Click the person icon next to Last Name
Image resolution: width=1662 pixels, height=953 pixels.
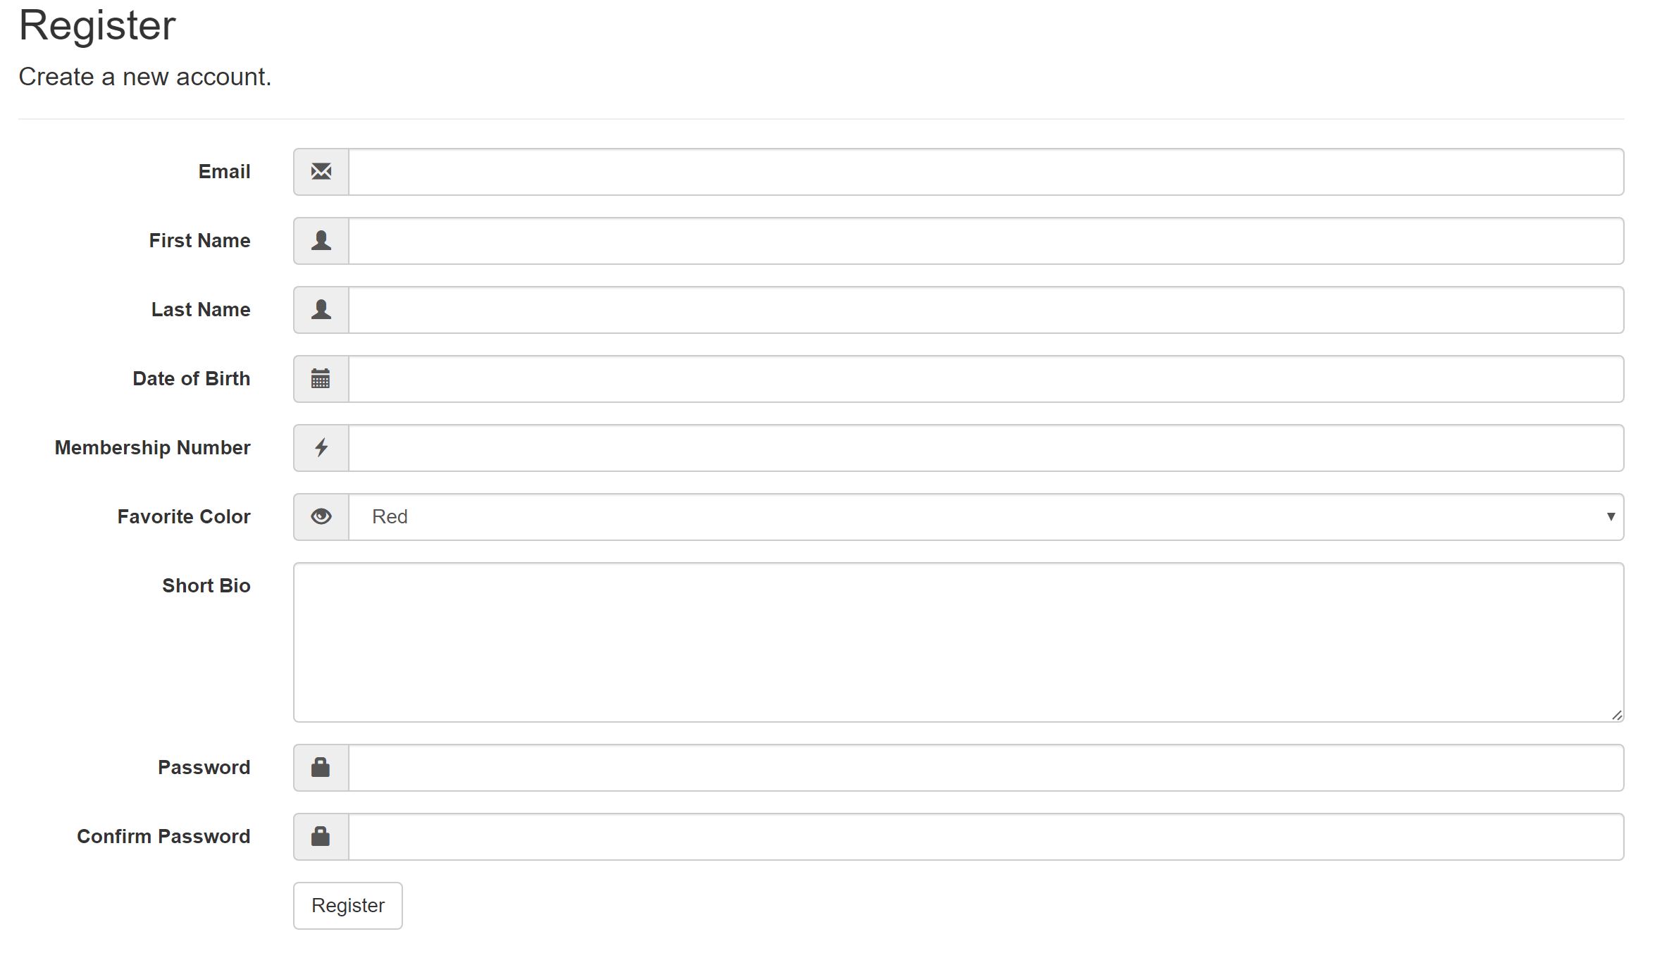pos(321,309)
